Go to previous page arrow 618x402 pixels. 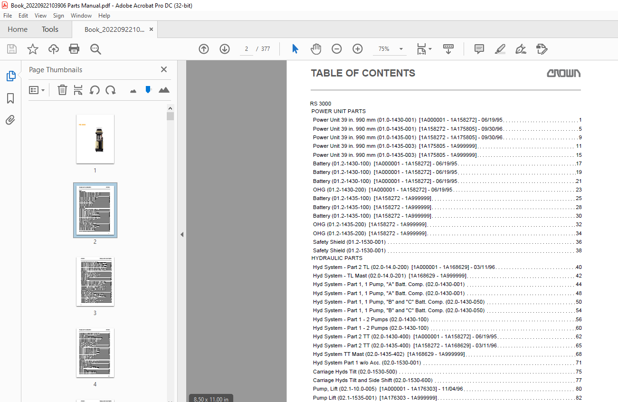204,49
